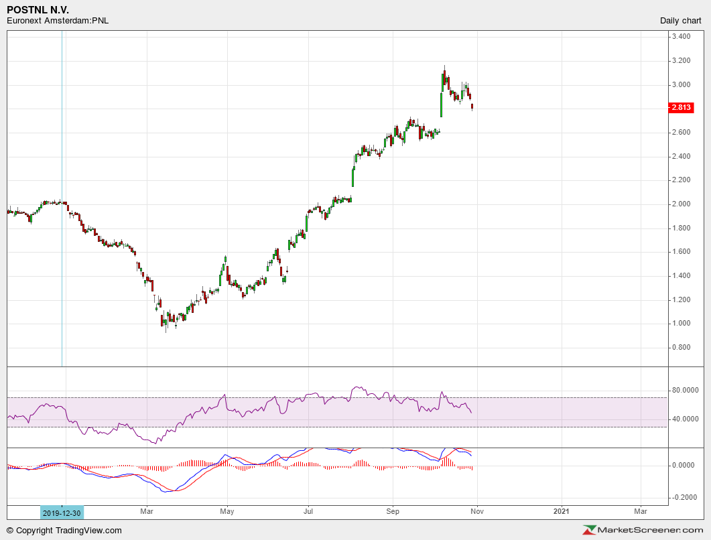Click the tall green gap-up candle in October
The image size is (711, 540).
[x=441, y=104]
